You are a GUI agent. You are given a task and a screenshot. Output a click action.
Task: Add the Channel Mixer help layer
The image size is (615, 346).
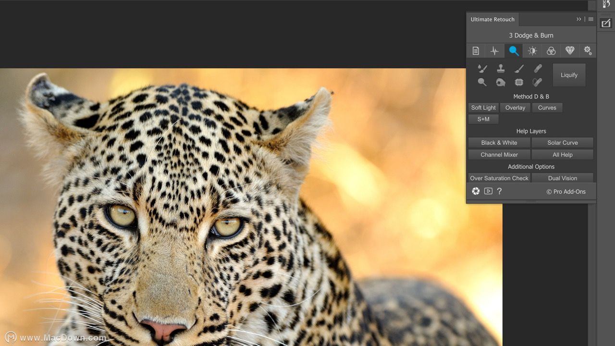[x=499, y=155]
